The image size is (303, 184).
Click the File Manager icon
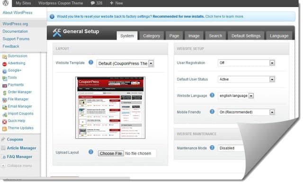point(4,100)
